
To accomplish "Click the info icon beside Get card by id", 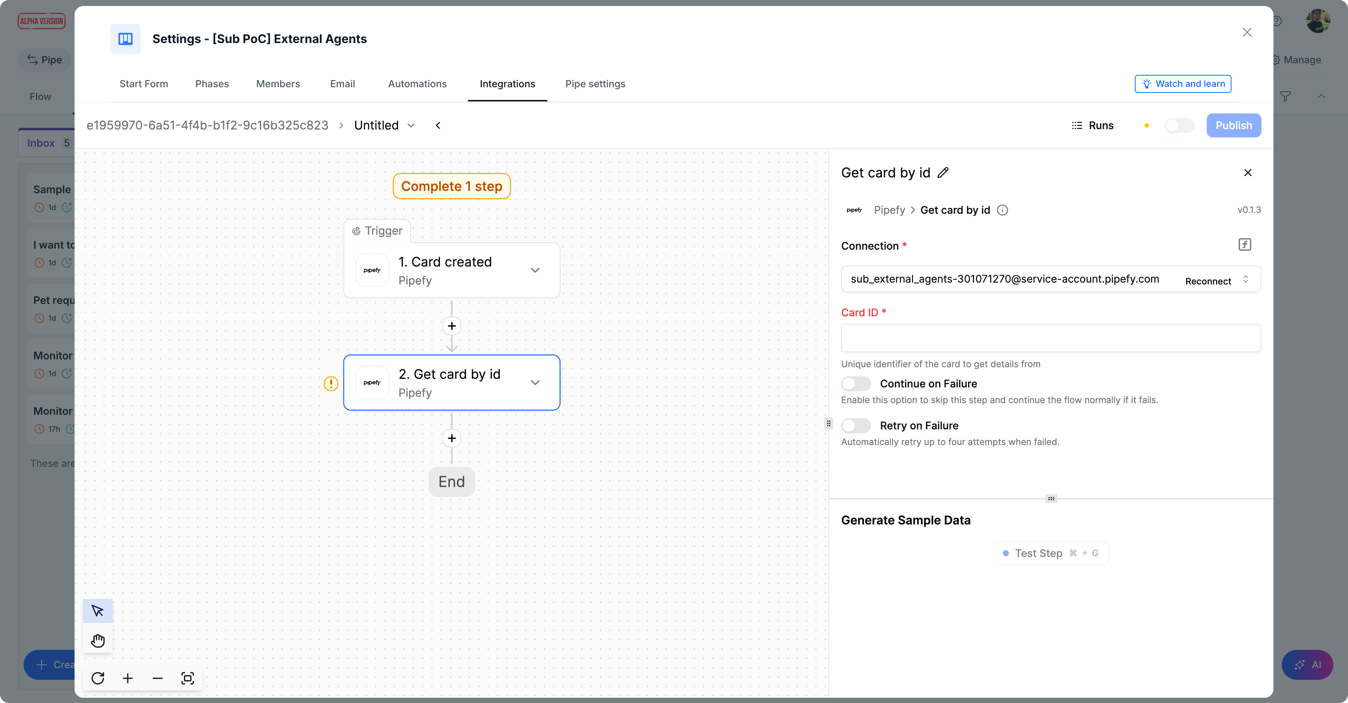I will (x=1002, y=210).
